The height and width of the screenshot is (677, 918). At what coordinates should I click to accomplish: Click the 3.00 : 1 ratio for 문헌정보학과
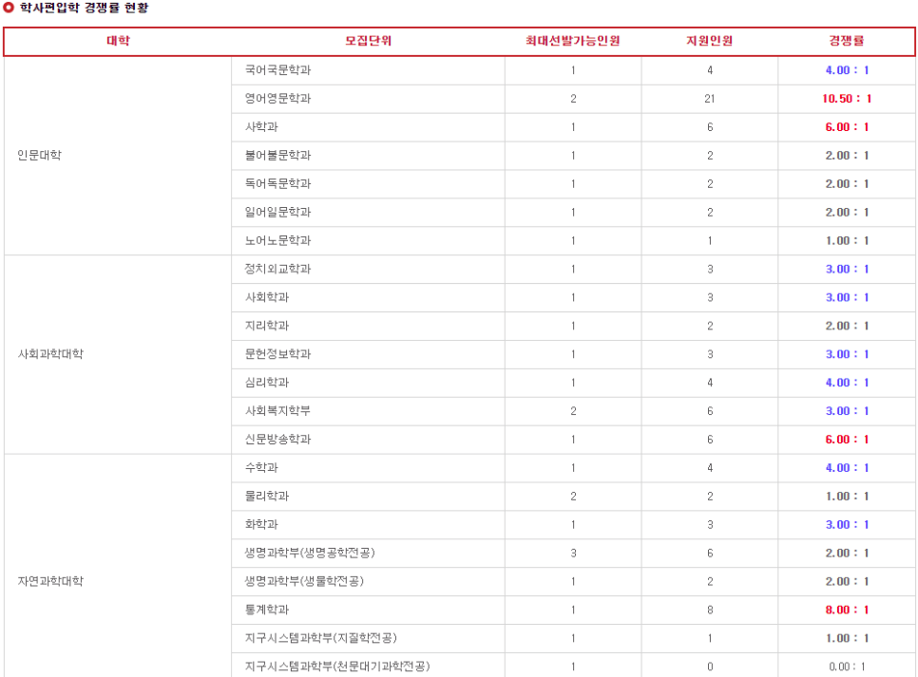(x=847, y=354)
